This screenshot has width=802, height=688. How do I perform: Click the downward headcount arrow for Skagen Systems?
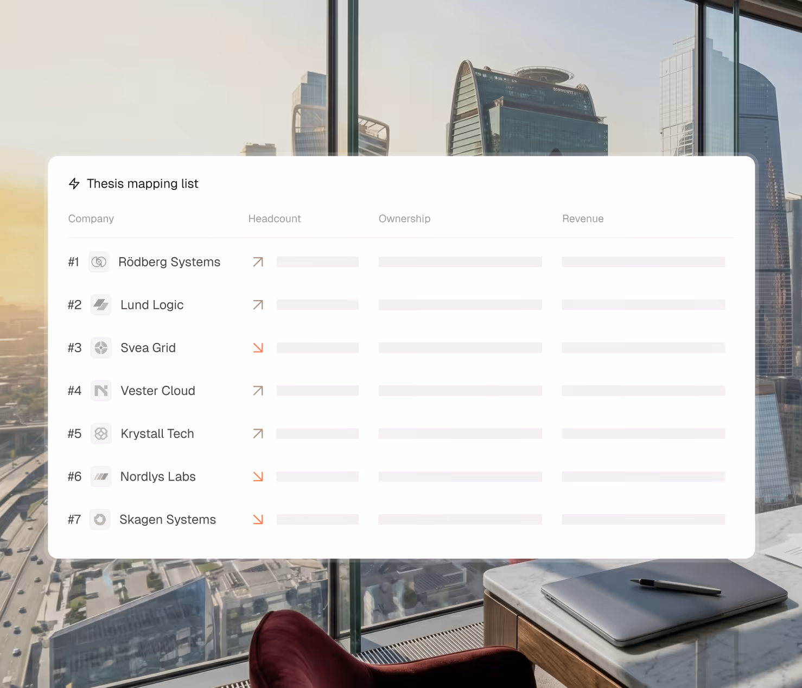258,519
